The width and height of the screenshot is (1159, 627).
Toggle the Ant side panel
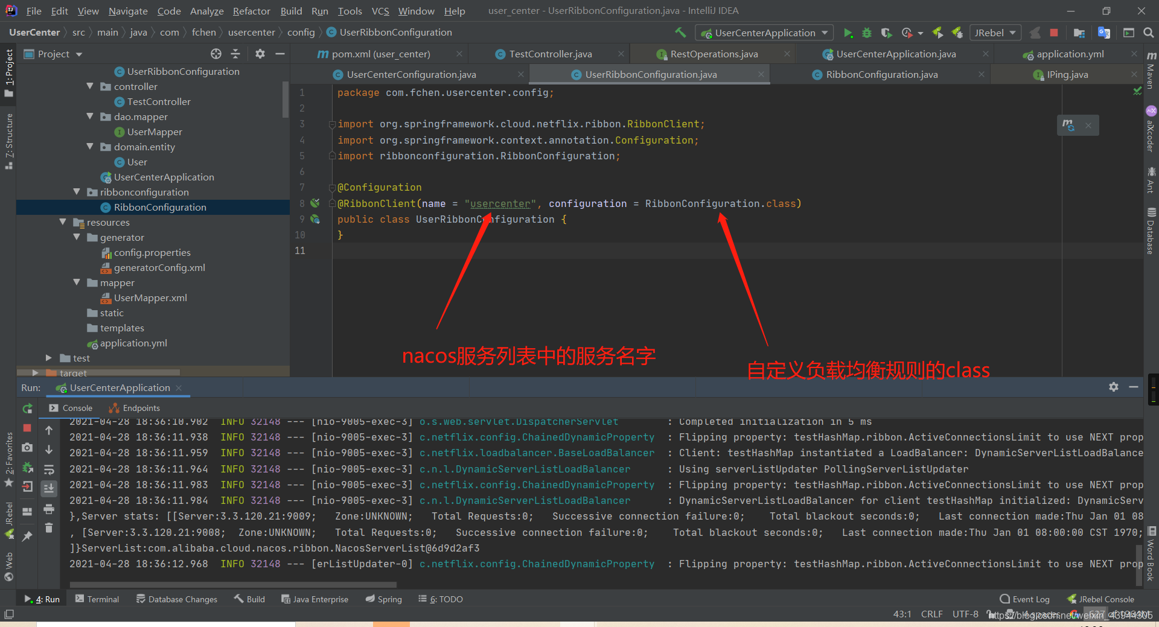point(1151,180)
